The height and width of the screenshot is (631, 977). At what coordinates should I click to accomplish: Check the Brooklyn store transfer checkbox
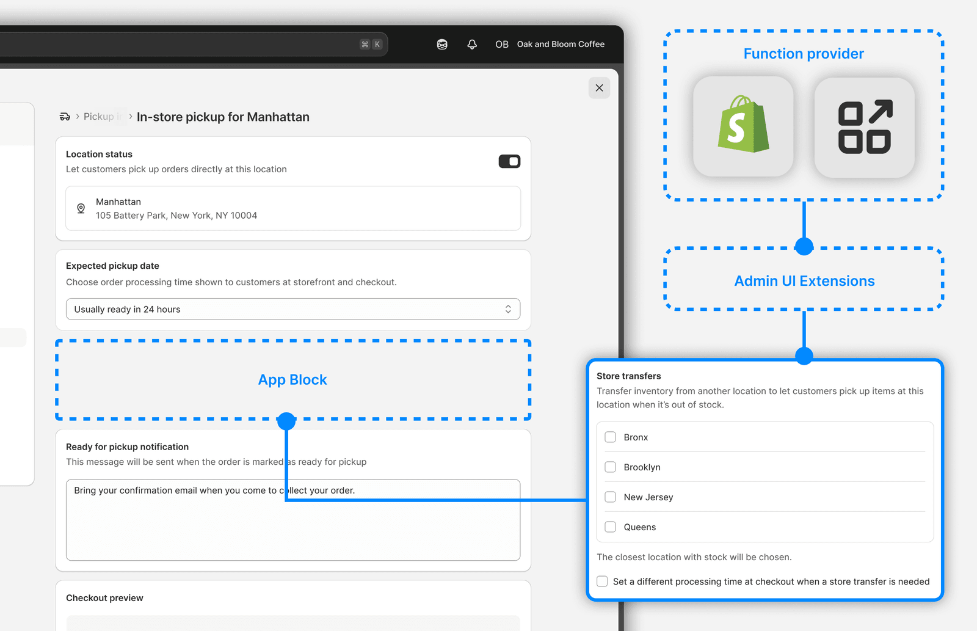610,467
